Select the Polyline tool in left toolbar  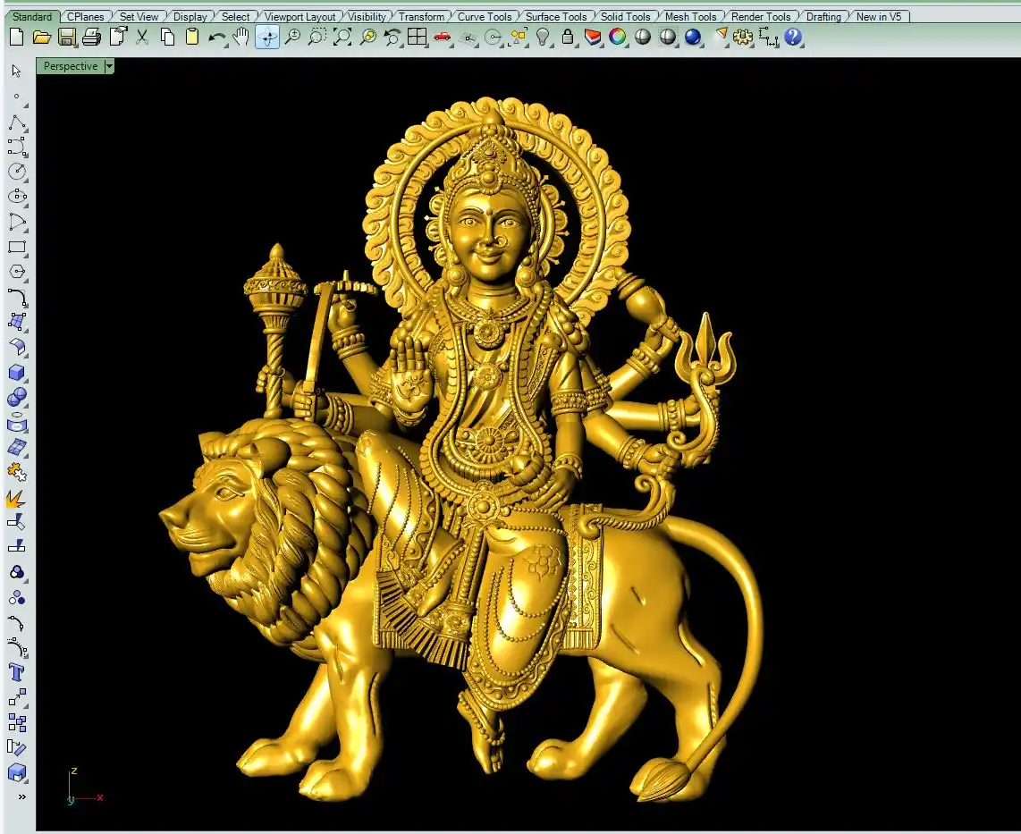[17, 122]
